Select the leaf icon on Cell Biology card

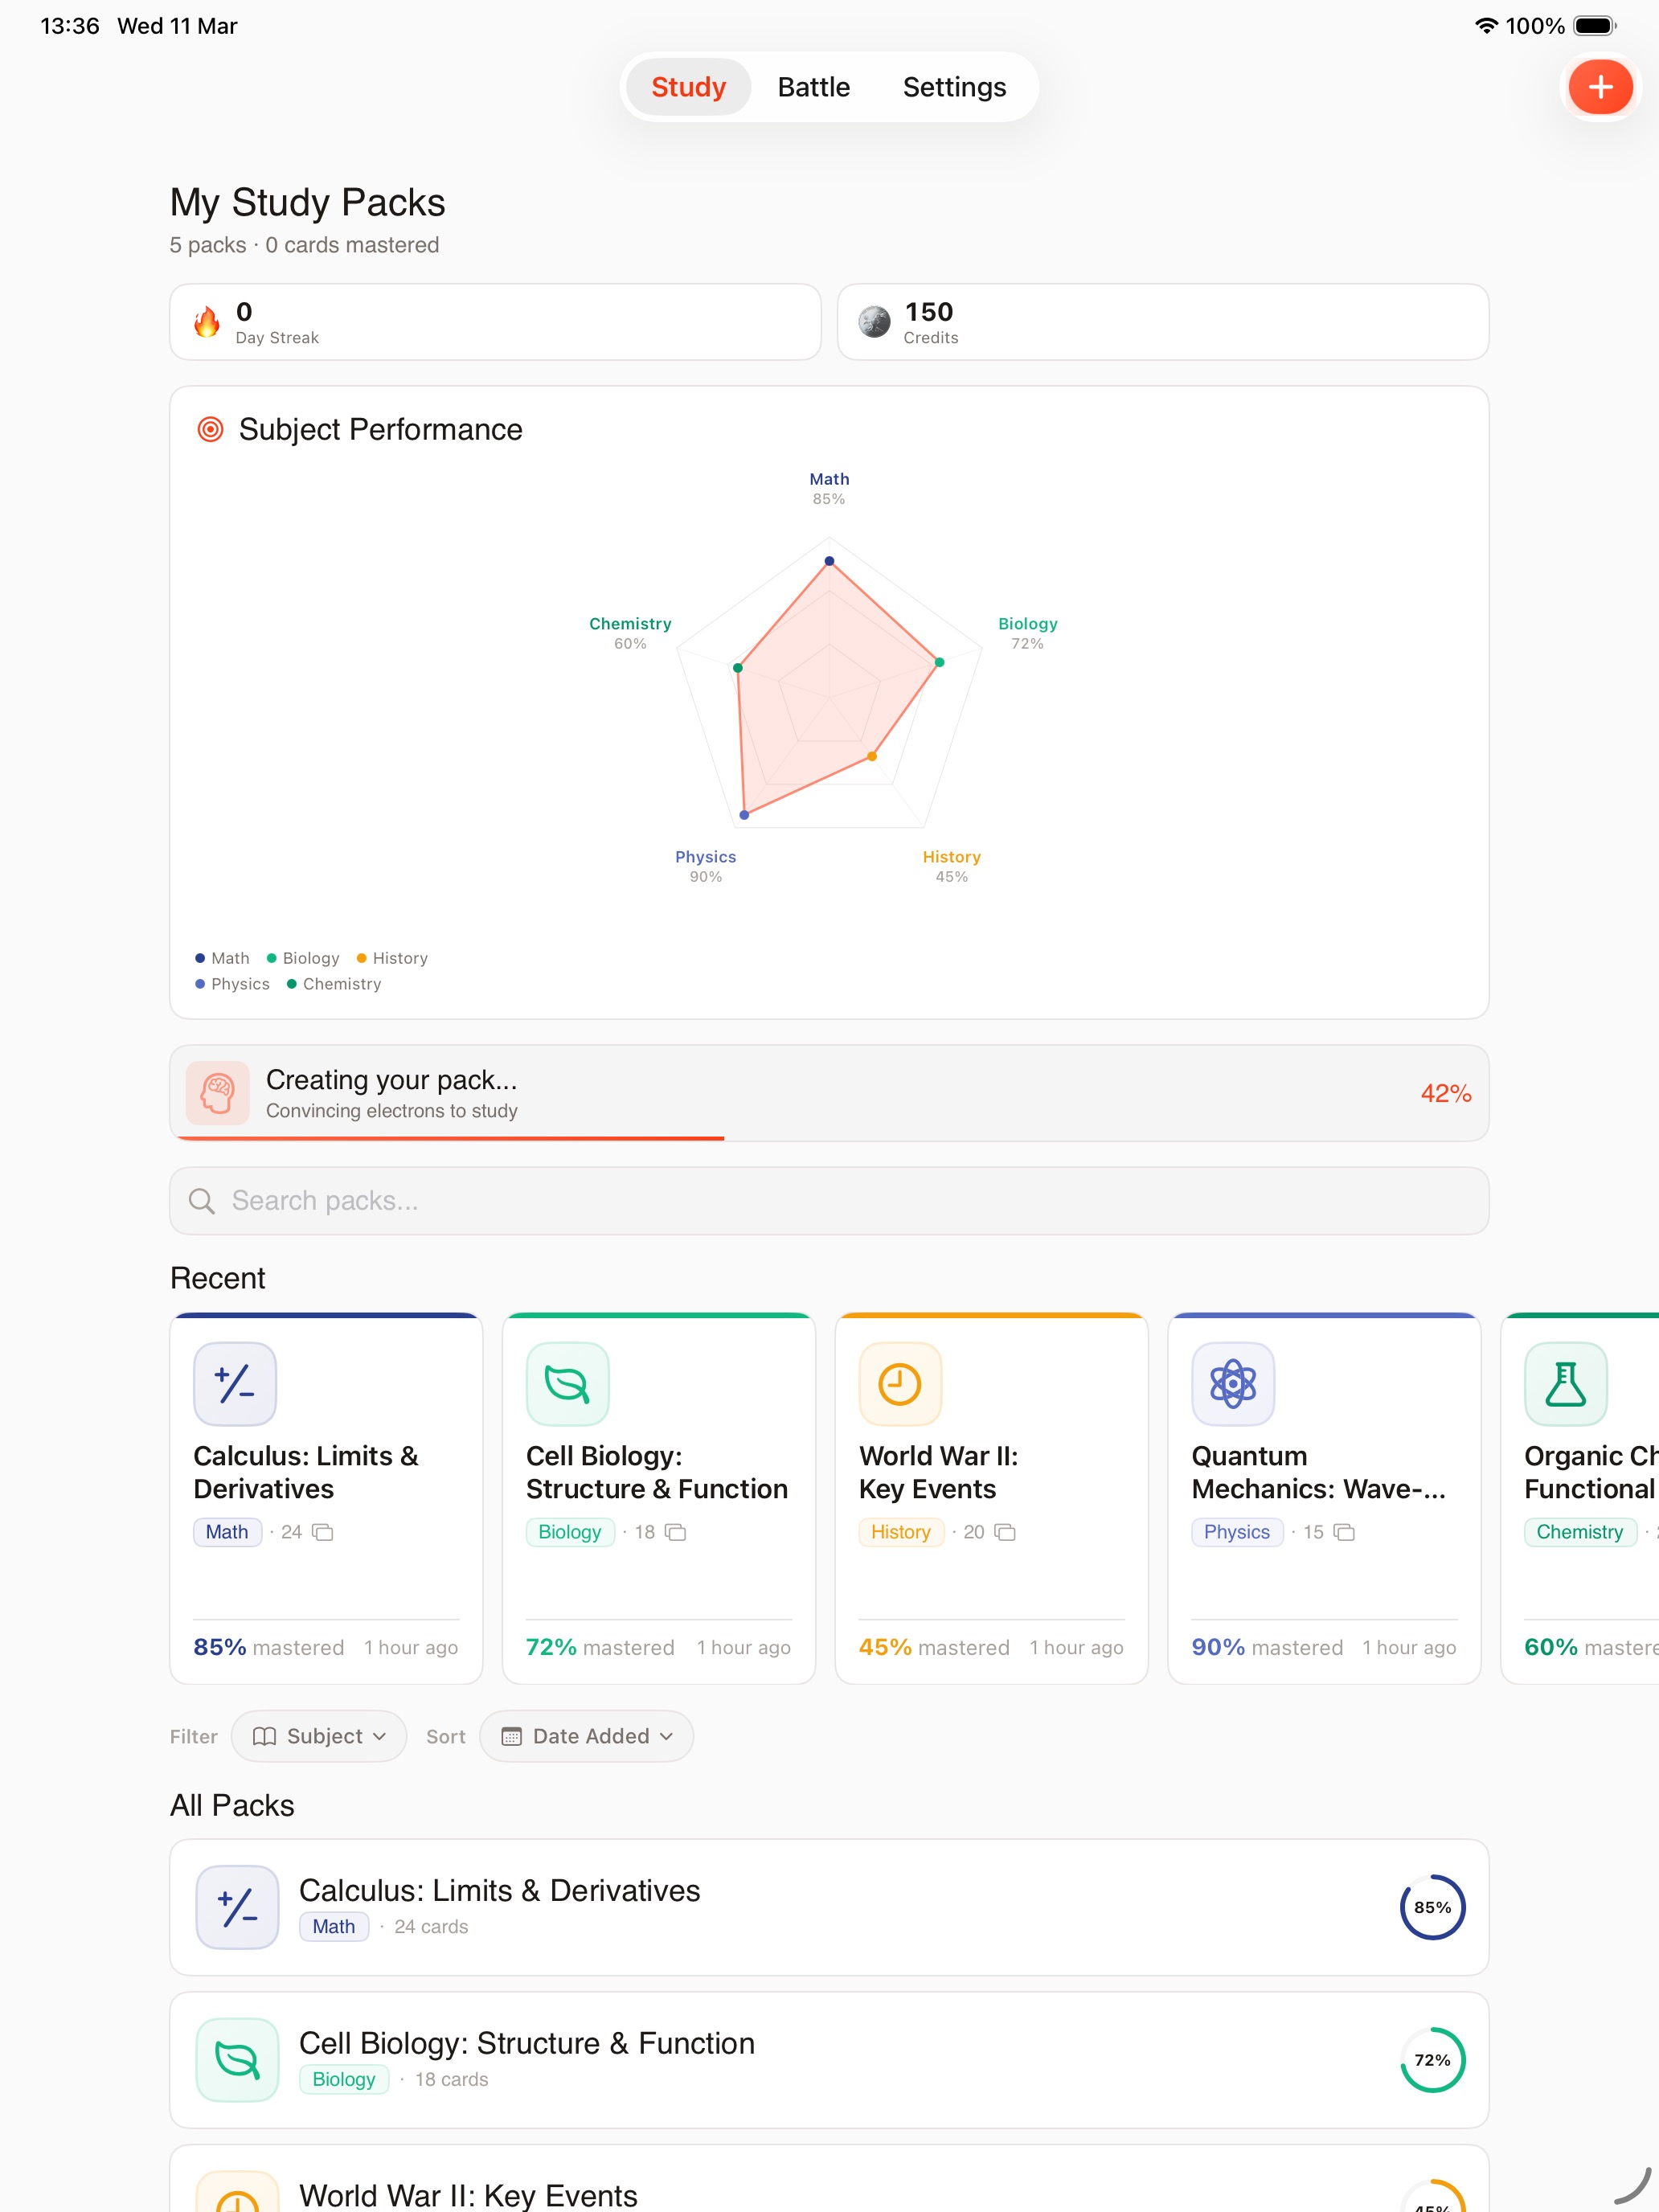point(566,1383)
